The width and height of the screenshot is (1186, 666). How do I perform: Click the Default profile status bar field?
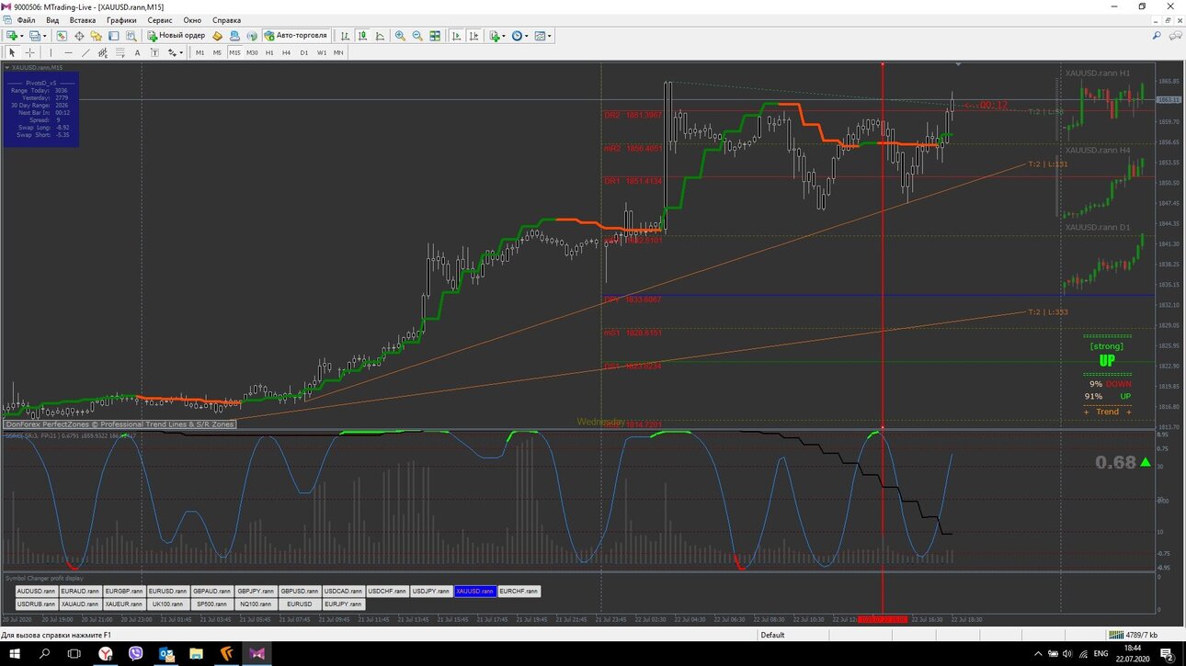tap(772, 635)
